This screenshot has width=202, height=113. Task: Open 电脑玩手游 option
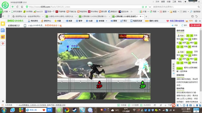(x=136, y=21)
